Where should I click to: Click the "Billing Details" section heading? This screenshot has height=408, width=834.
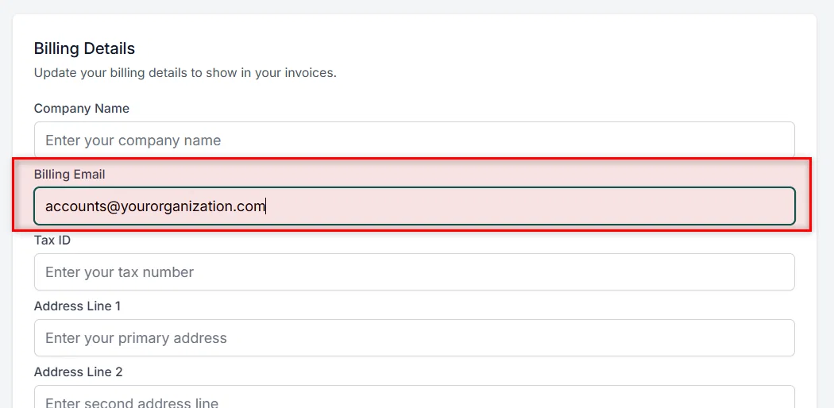click(84, 48)
